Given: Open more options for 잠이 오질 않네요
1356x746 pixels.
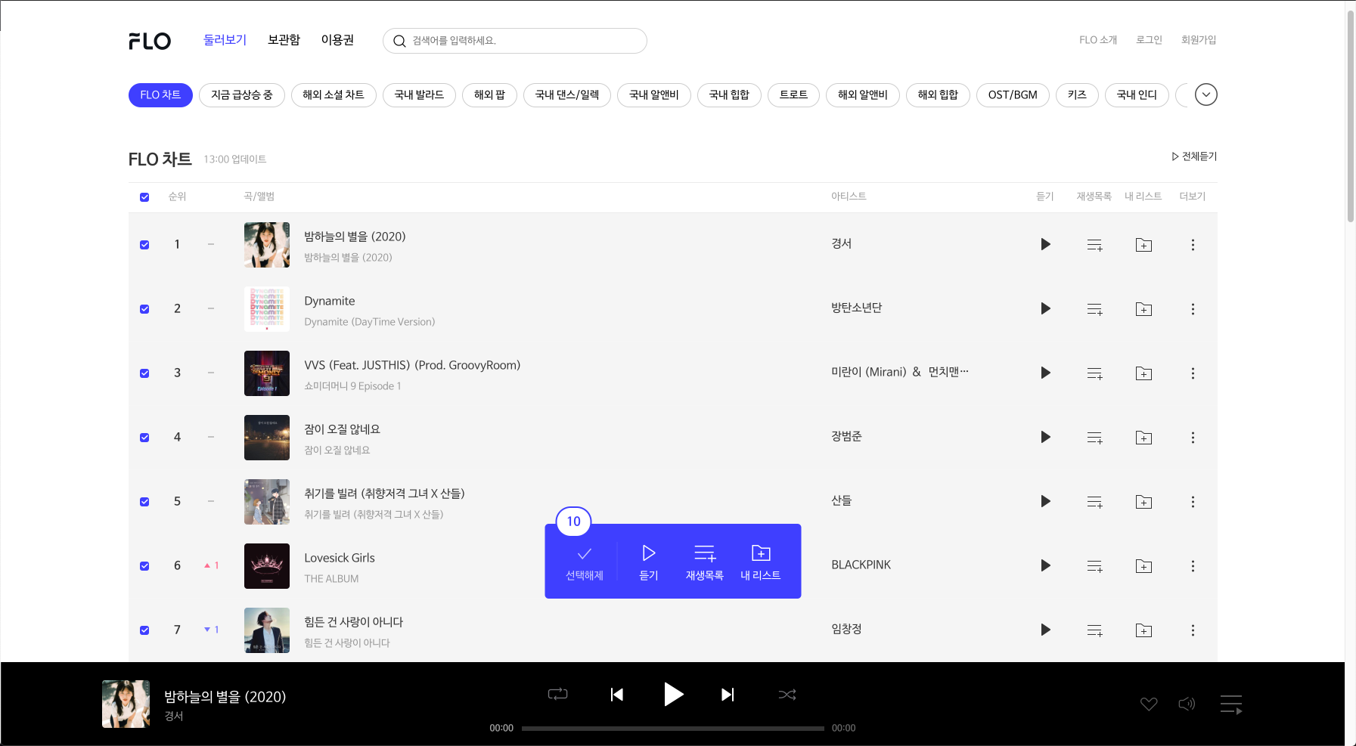Looking at the screenshot, I should pyautogui.click(x=1193, y=438).
